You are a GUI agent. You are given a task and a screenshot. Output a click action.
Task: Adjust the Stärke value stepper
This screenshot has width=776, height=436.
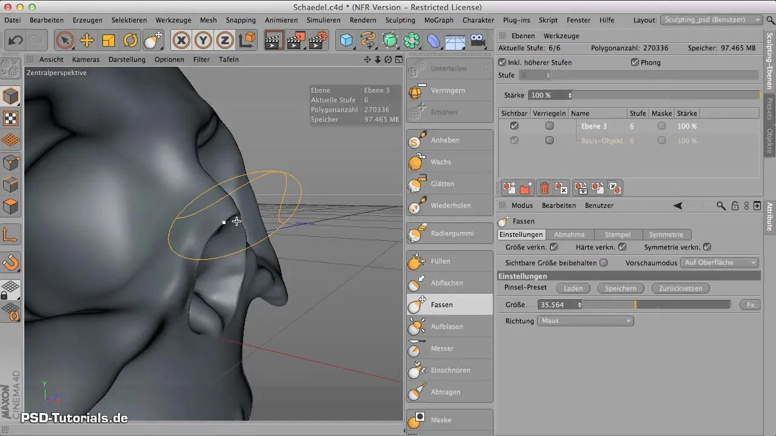point(570,95)
